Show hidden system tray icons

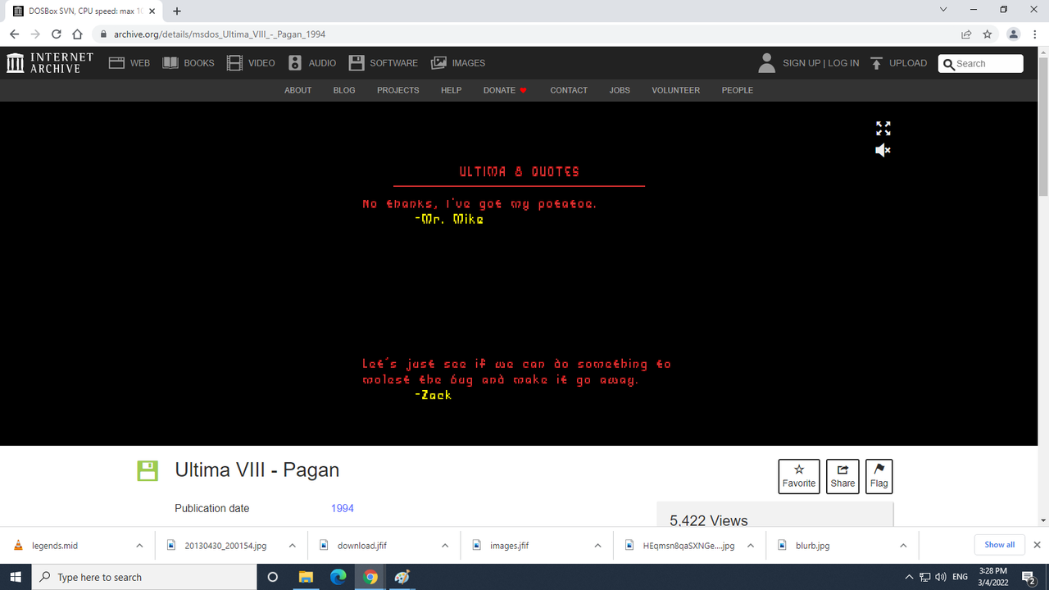(908, 577)
